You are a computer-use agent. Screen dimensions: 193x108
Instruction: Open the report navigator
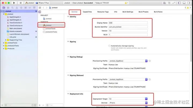click(x=34, y=7)
